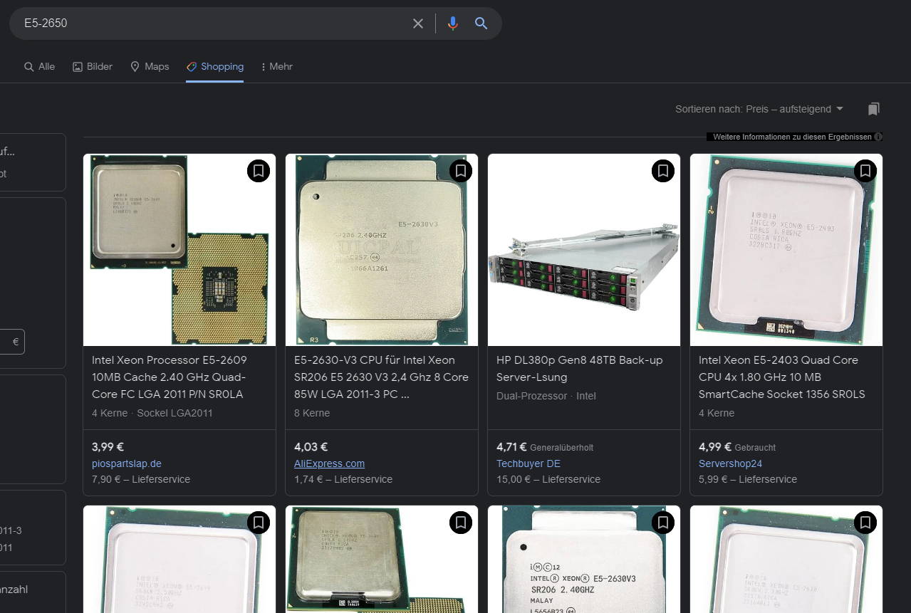Open Intel Xeon Processor E5-2609 title
The width and height of the screenshot is (911, 613).
pos(170,377)
